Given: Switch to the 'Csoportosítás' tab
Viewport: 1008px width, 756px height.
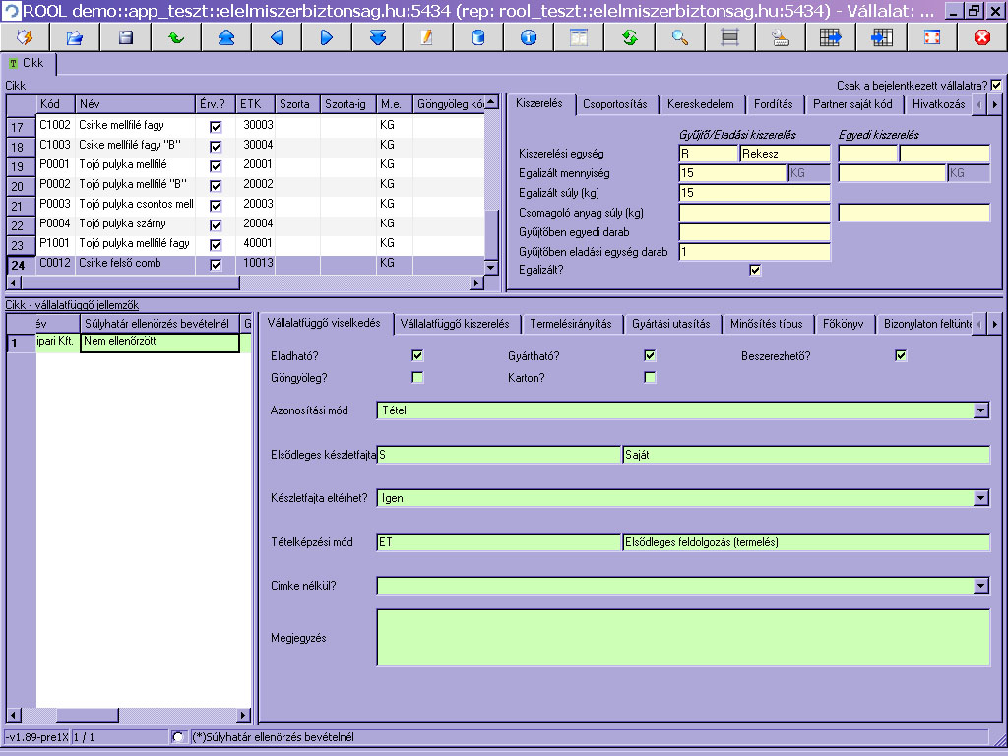Looking at the screenshot, I should pos(614,104).
